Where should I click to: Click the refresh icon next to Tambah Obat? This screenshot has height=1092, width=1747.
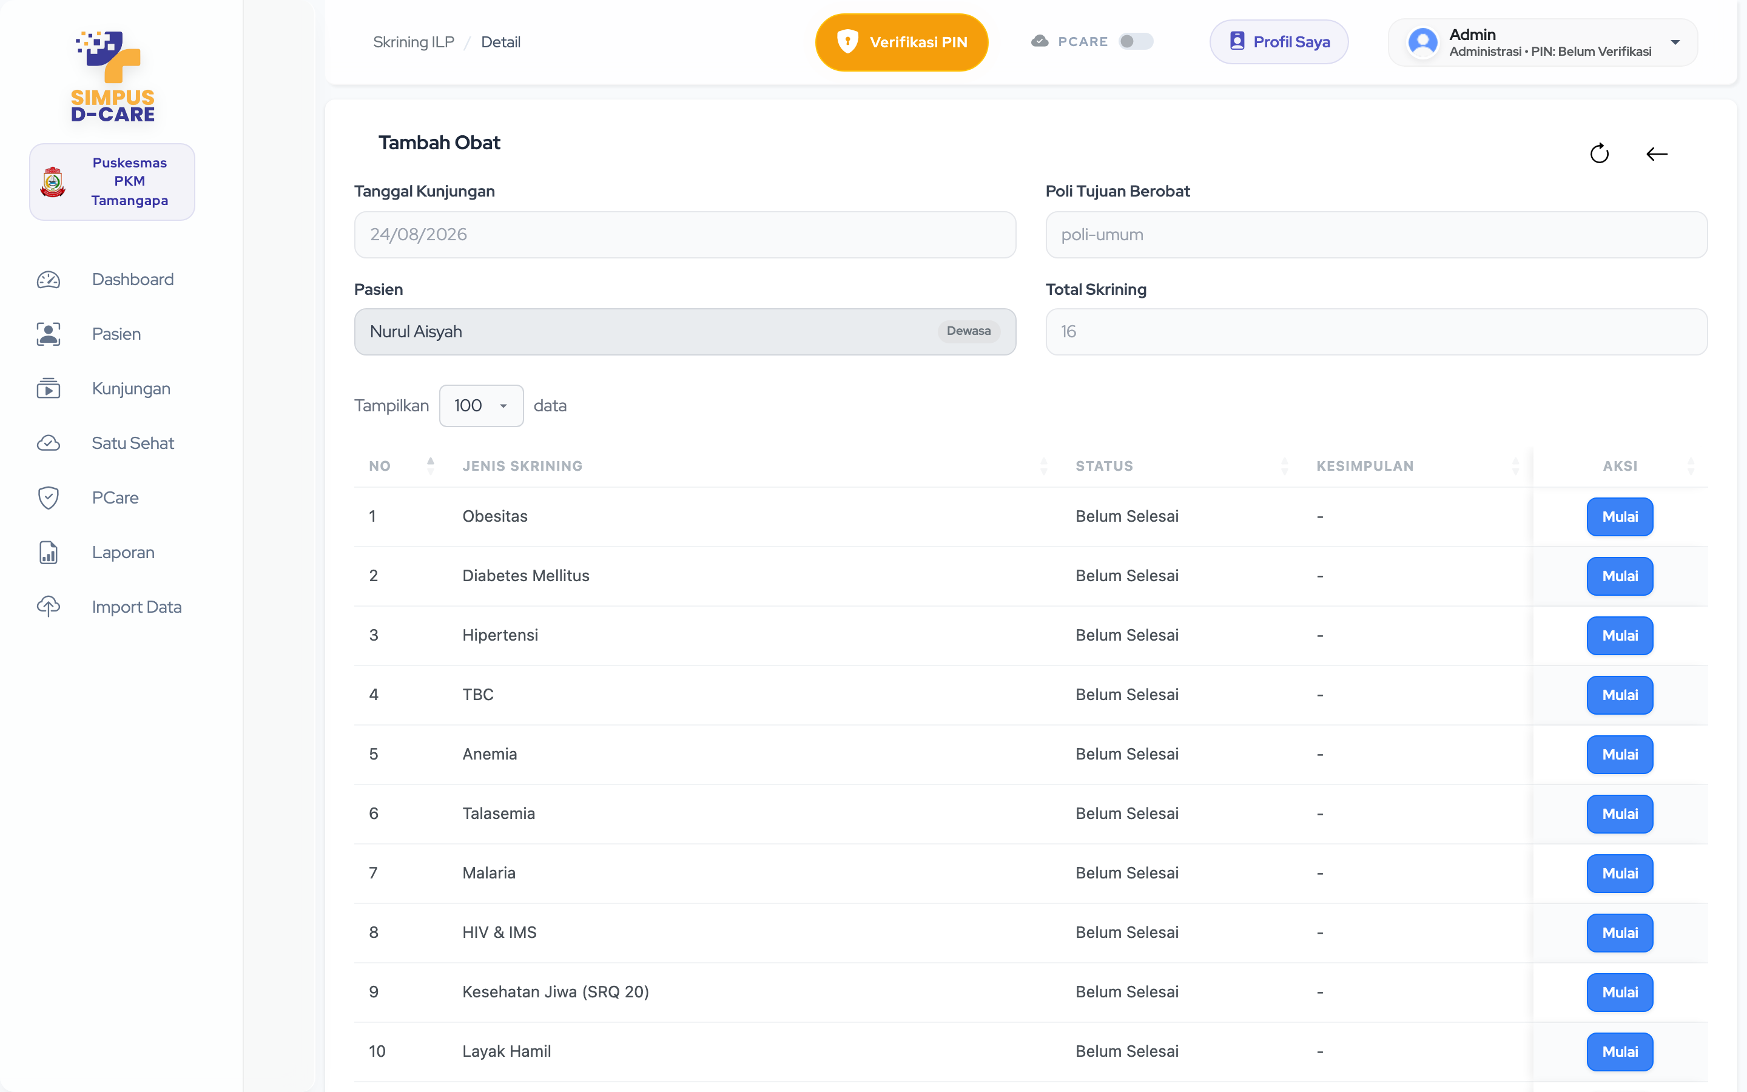coord(1599,153)
